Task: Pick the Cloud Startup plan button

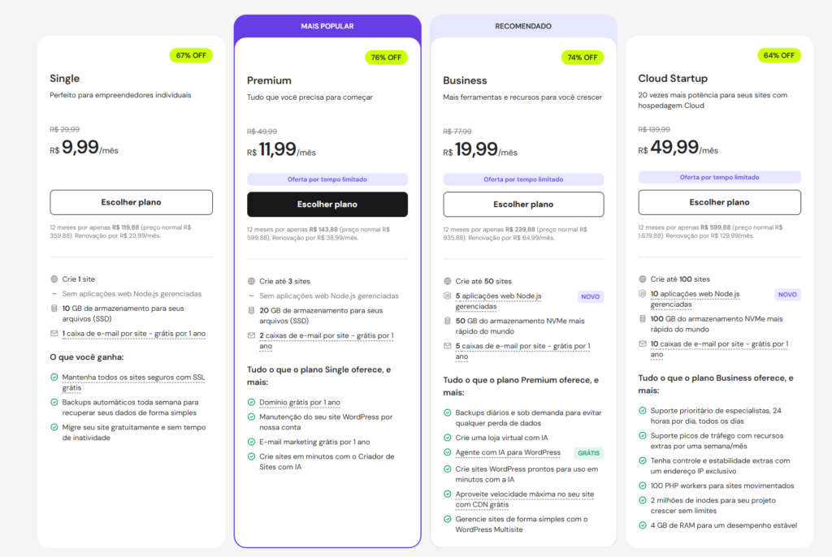Action: click(x=719, y=202)
